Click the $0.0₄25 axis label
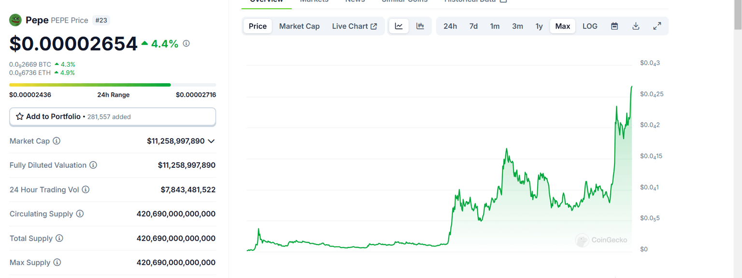The width and height of the screenshot is (742, 278). pos(652,94)
